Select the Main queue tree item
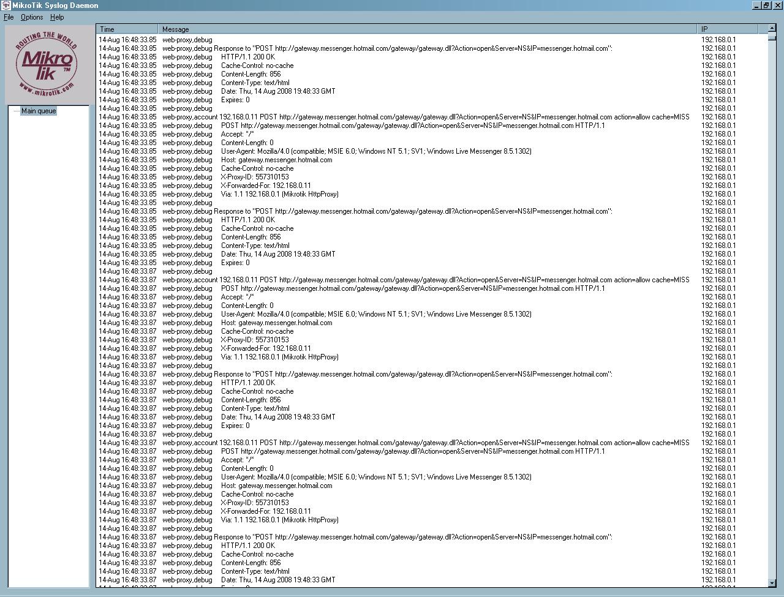The image size is (784, 597). 39,111
